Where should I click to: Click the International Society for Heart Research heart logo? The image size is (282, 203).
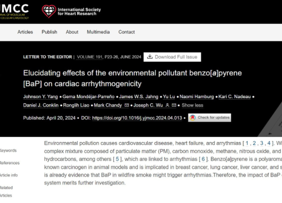pyautogui.click(x=49, y=11)
